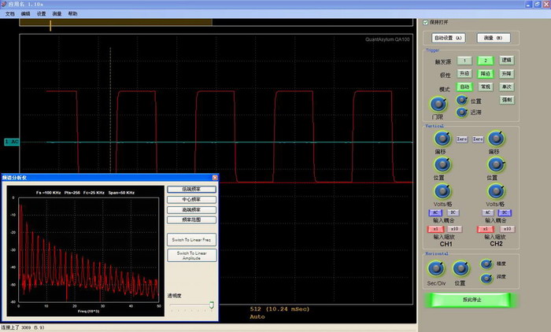The width and height of the screenshot is (551, 332).
Task: Set trigger source to channel 2
Action: coord(486,61)
